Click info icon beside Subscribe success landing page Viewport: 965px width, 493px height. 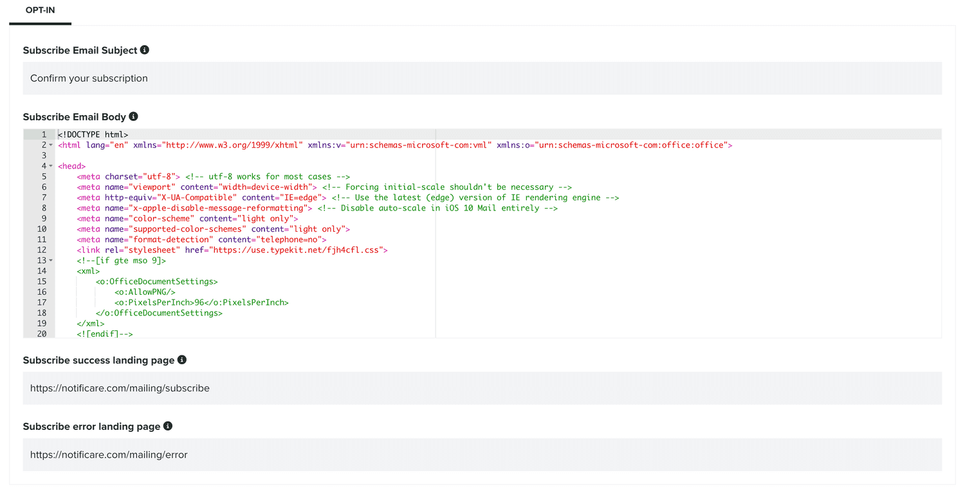(182, 360)
